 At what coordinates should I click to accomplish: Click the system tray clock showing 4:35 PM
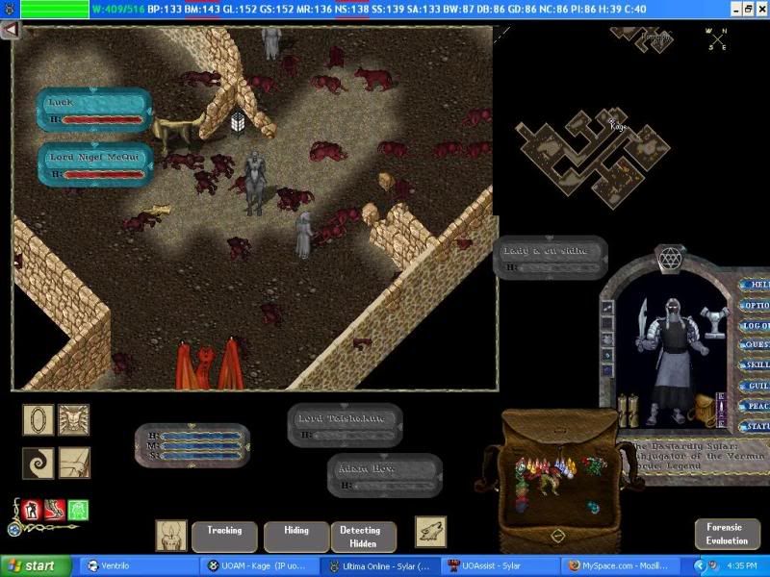coord(742,565)
